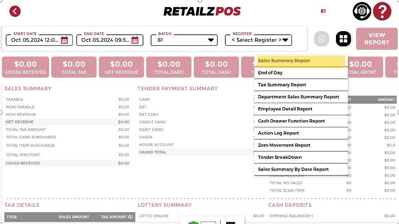
Task: Click the RetailzPOS logo
Action: tap(202, 11)
